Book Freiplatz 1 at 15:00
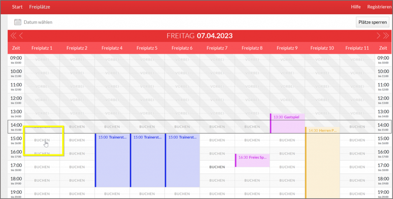 click(42, 140)
